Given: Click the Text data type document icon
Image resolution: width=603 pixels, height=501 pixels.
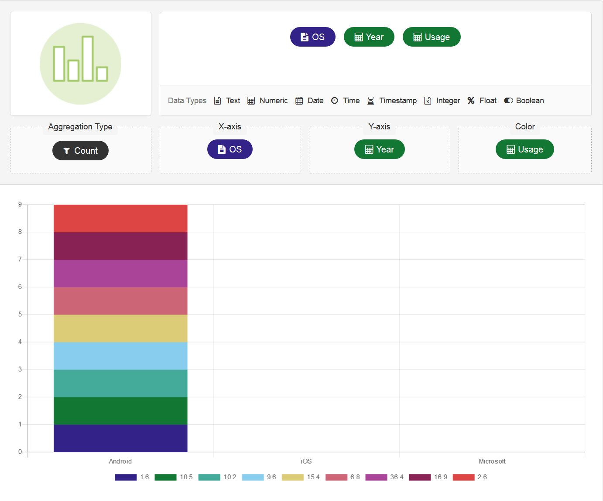Looking at the screenshot, I should click(217, 101).
